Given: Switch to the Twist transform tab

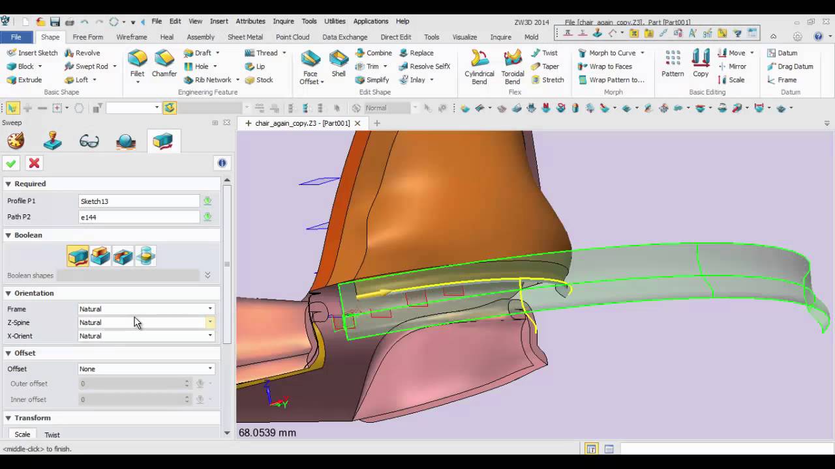Looking at the screenshot, I should [x=52, y=434].
